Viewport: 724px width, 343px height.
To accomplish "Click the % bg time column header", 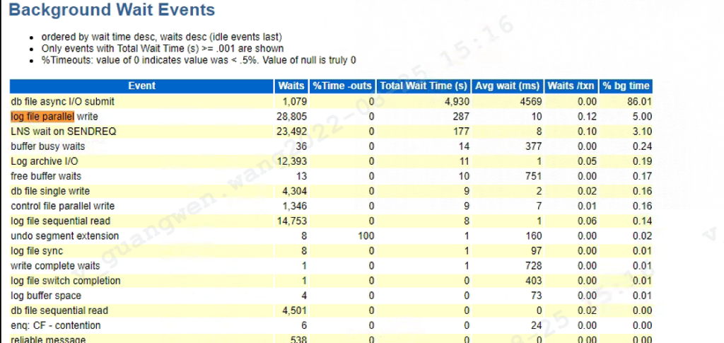I will click(x=626, y=86).
